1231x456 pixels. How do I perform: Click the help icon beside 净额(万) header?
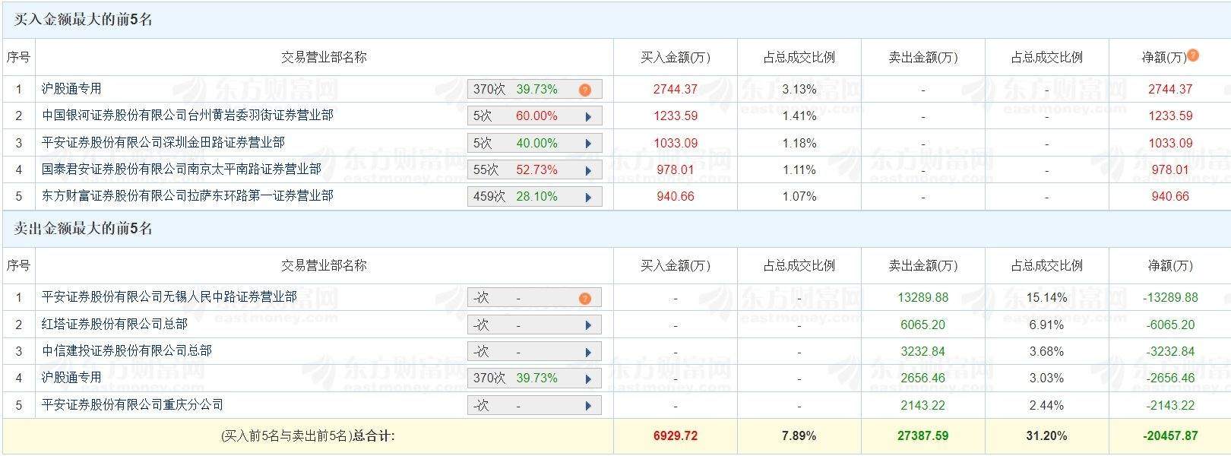click(x=1193, y=55)
